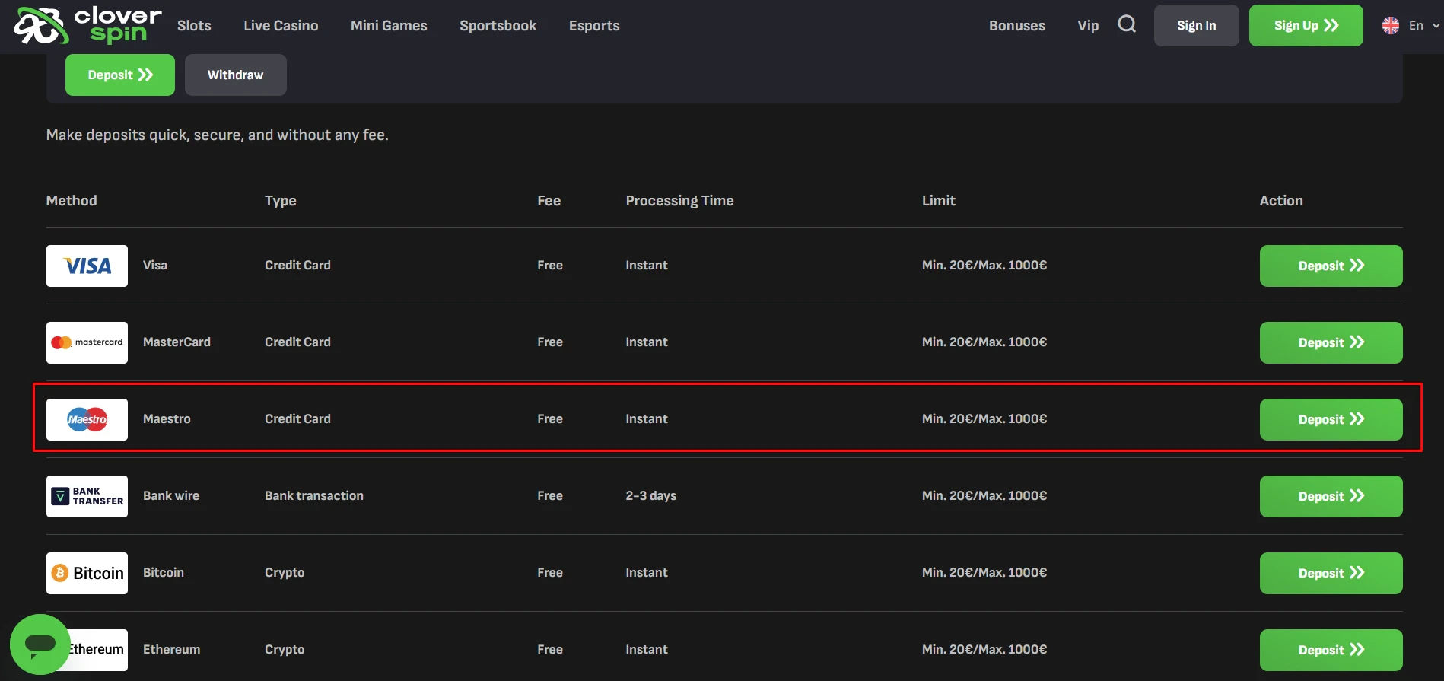Click the Sign Up button
Viewport: 1444px width, 681px height.
1306,25
